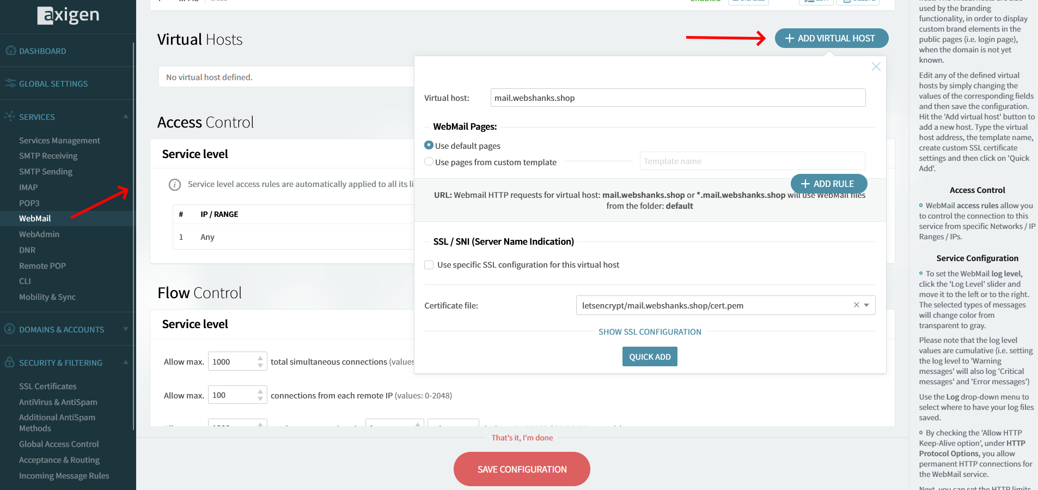1038x490 pixels.
Task: Open Incoming Message Rules
Action: click(x=64, y=476)
